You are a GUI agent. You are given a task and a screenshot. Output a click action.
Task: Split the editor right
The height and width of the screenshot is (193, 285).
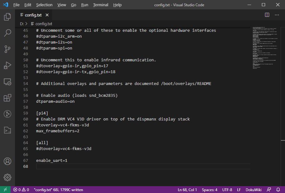pos(267,15)
